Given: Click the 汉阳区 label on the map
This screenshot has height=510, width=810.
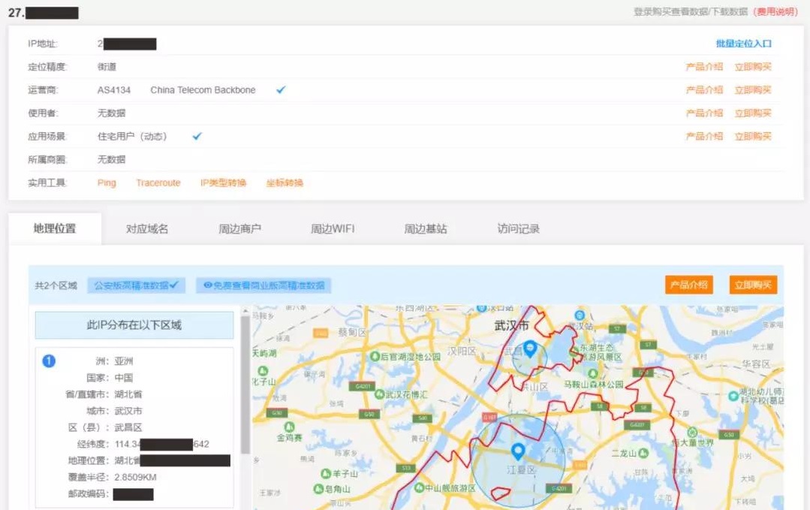Looking at the screenshot, I should [x=462, y=352].
